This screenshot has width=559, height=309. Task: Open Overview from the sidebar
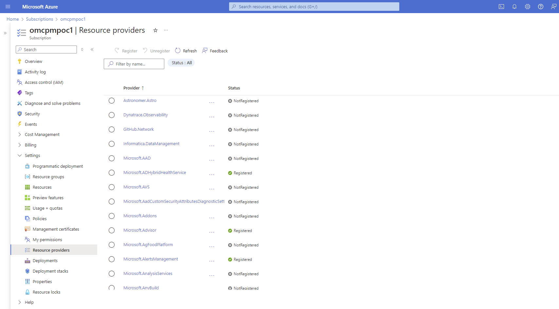pyautogui.click(x=33, y=61)
